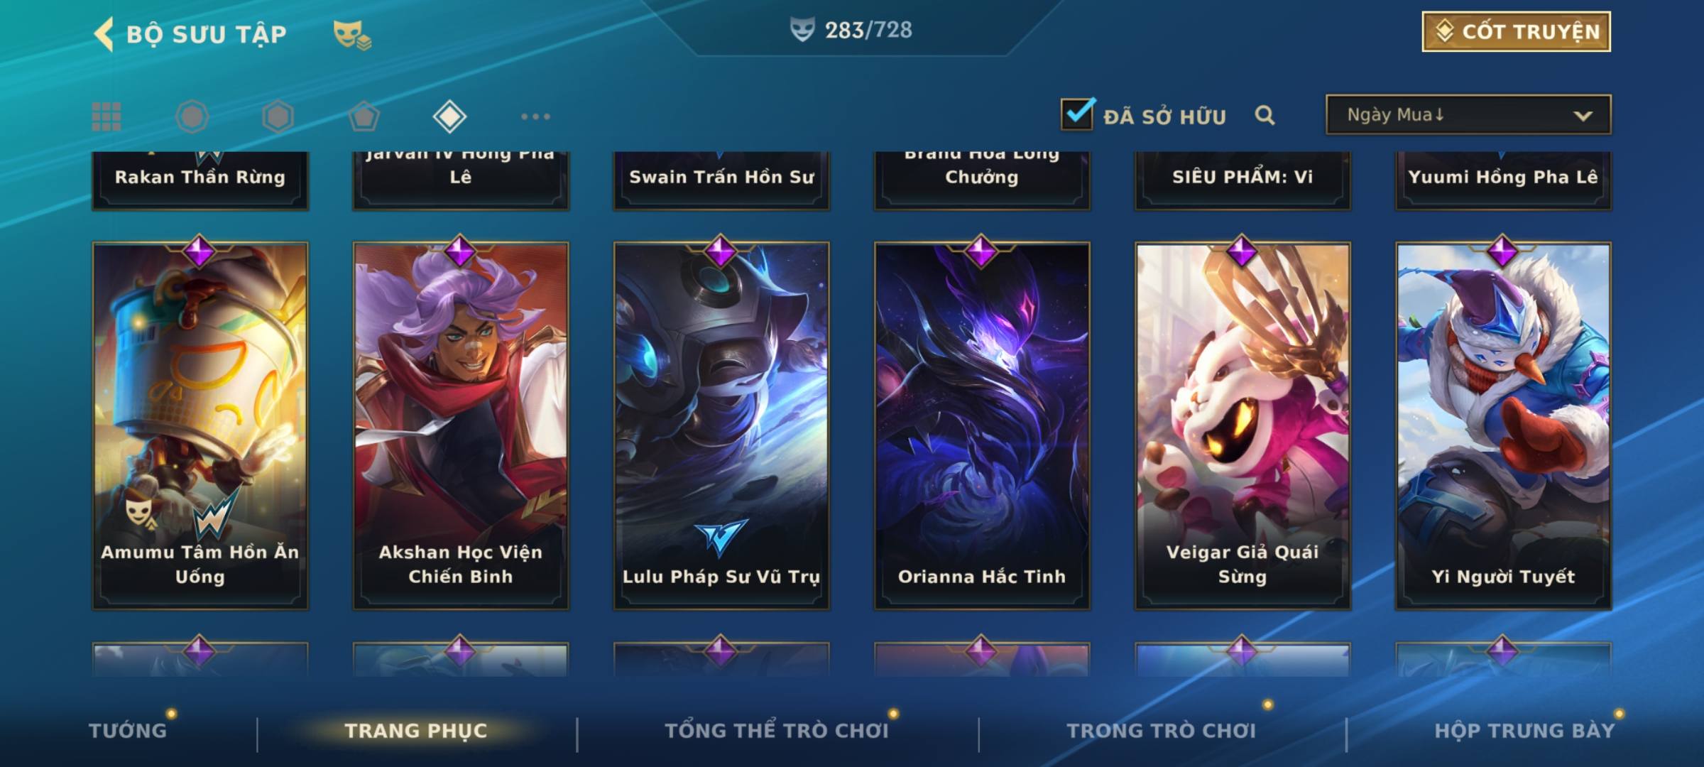Click the magnifier search icon

click(x=1265, y=115)
